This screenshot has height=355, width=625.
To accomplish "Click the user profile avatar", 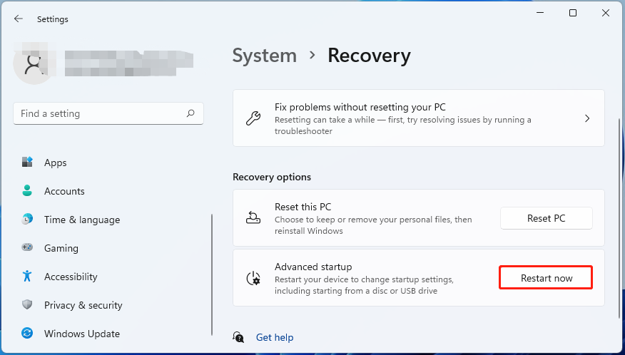I will (34, 63).
